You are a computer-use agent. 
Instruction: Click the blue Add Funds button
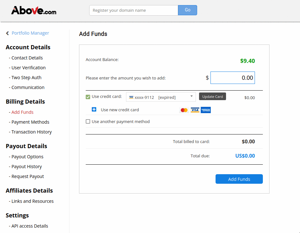click(239, 179)
